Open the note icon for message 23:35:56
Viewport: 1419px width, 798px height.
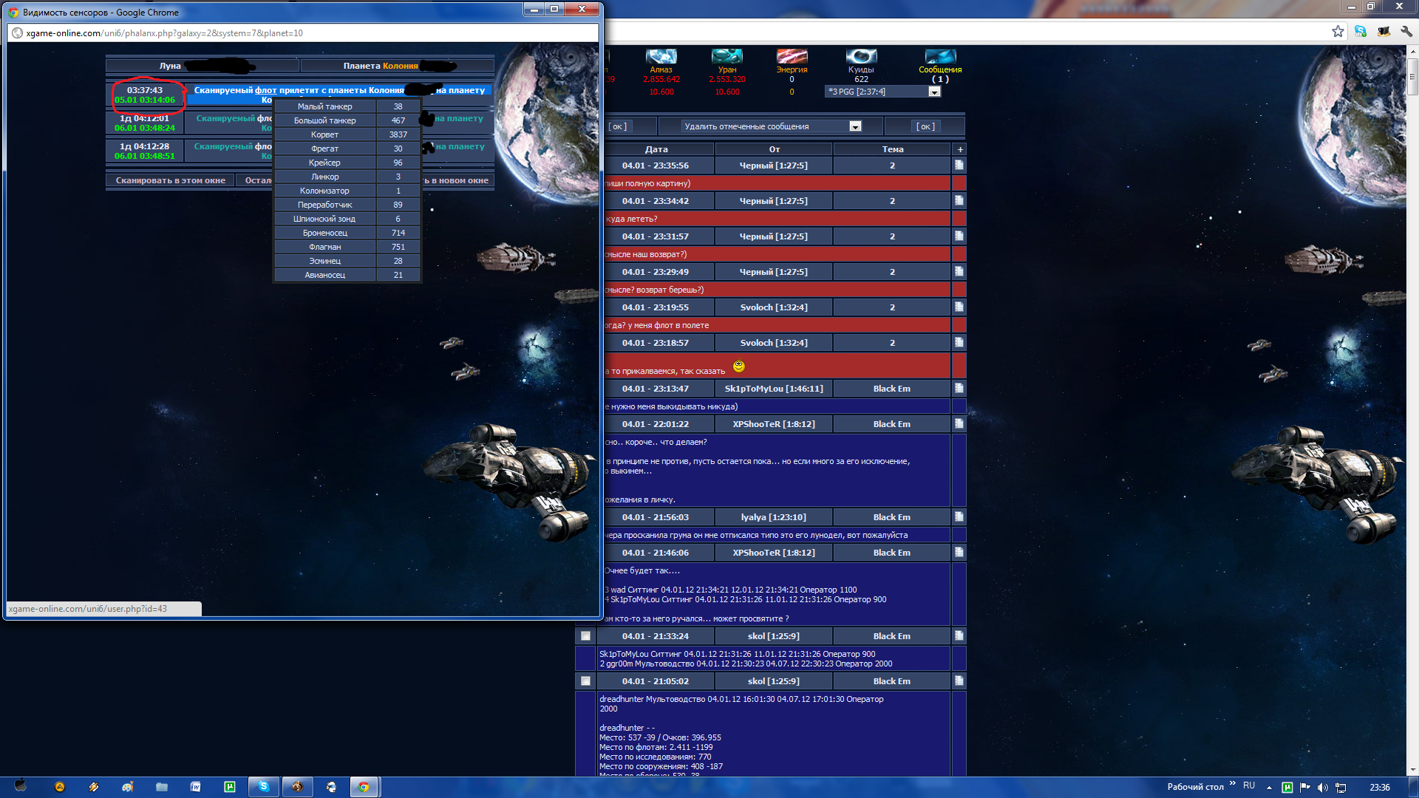coord(959,166)
